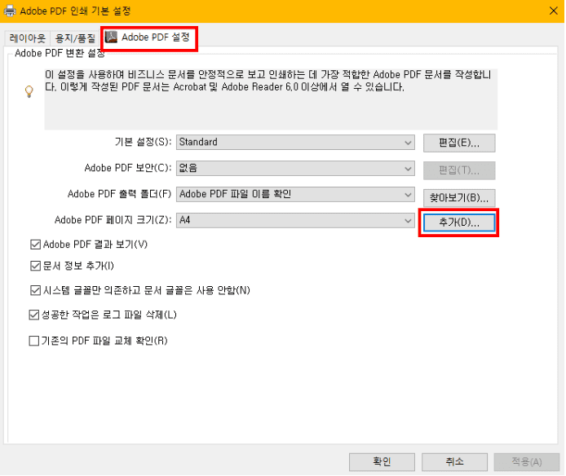Click the Adobe PDF 출력 폴더(F) label

pos(119,194)
